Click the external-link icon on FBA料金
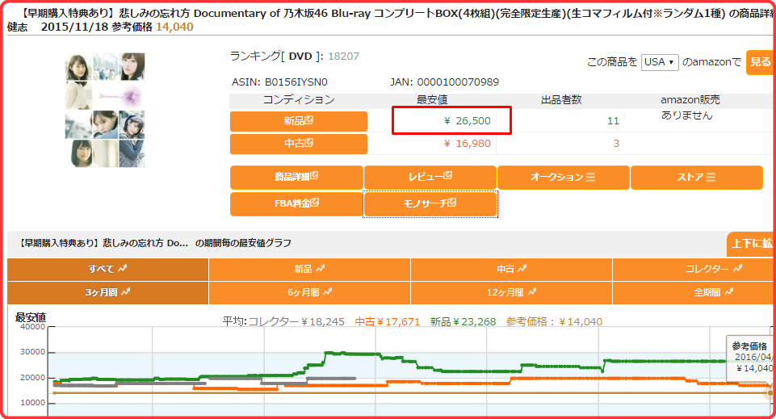This screenshot has height=419, width=776. (315, 203)
